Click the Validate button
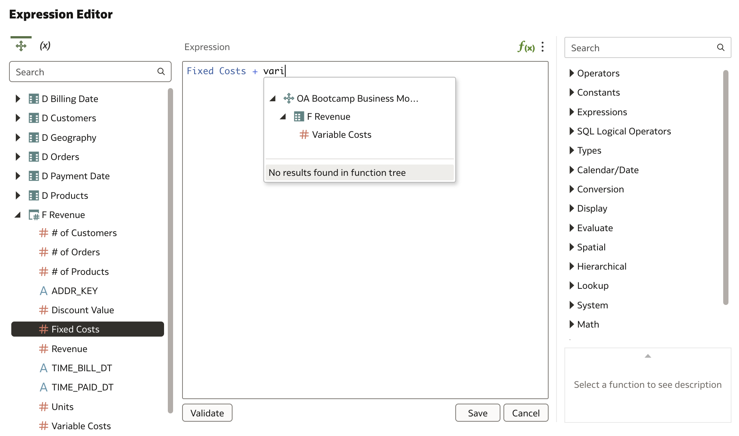The image size is (739, 436). coord(207,413)
